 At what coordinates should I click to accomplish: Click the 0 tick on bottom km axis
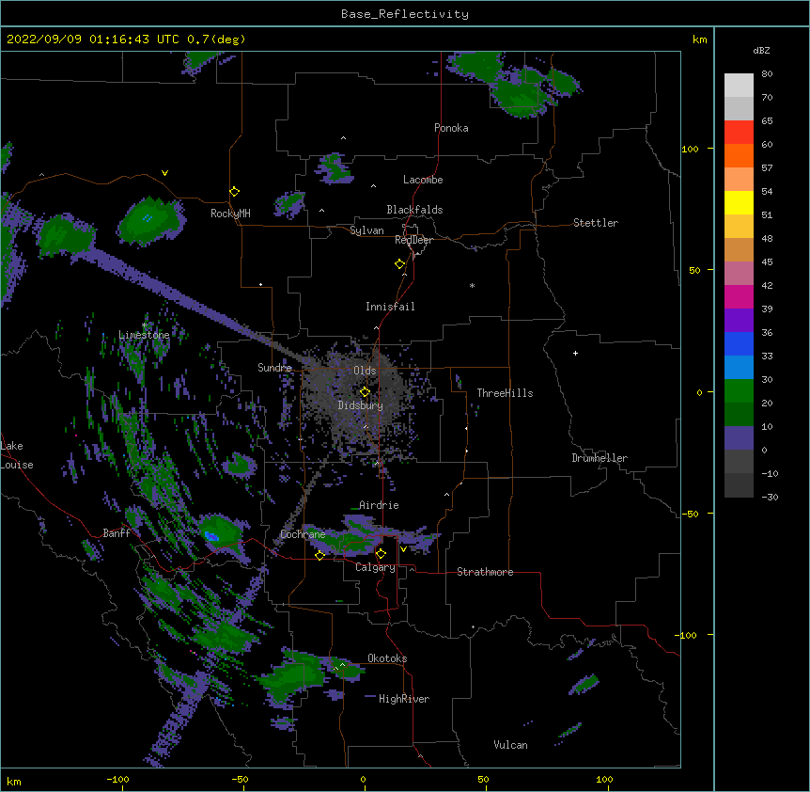tap(363, 779)
